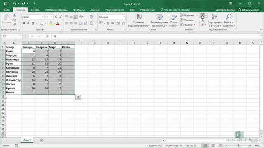The image size is (264, 148).
Task: Apply the red font color
Action: click(x=58, y=23)
